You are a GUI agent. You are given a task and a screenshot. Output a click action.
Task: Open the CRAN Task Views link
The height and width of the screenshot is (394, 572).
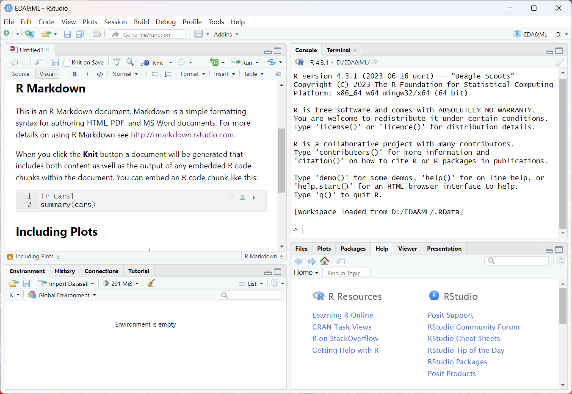[x=342, y=327]
